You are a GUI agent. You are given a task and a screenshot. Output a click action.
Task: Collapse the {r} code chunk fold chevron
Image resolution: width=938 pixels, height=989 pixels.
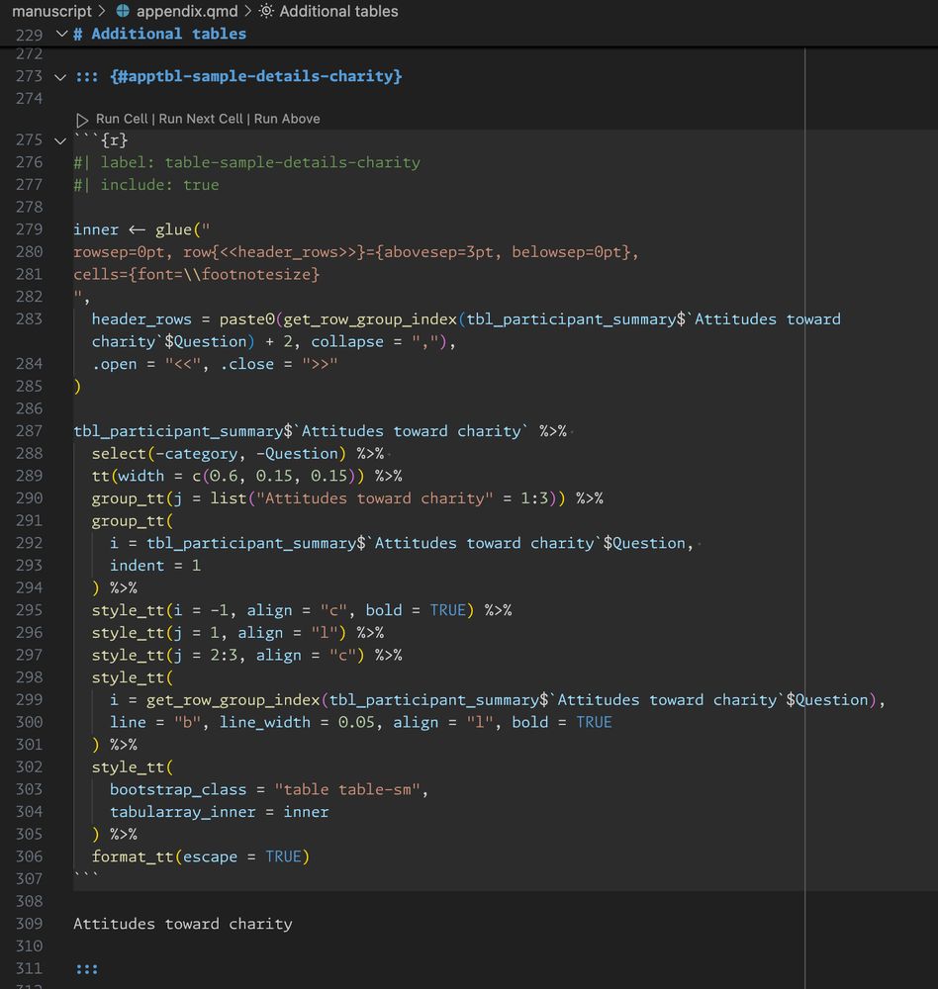[x=60, y=140]
